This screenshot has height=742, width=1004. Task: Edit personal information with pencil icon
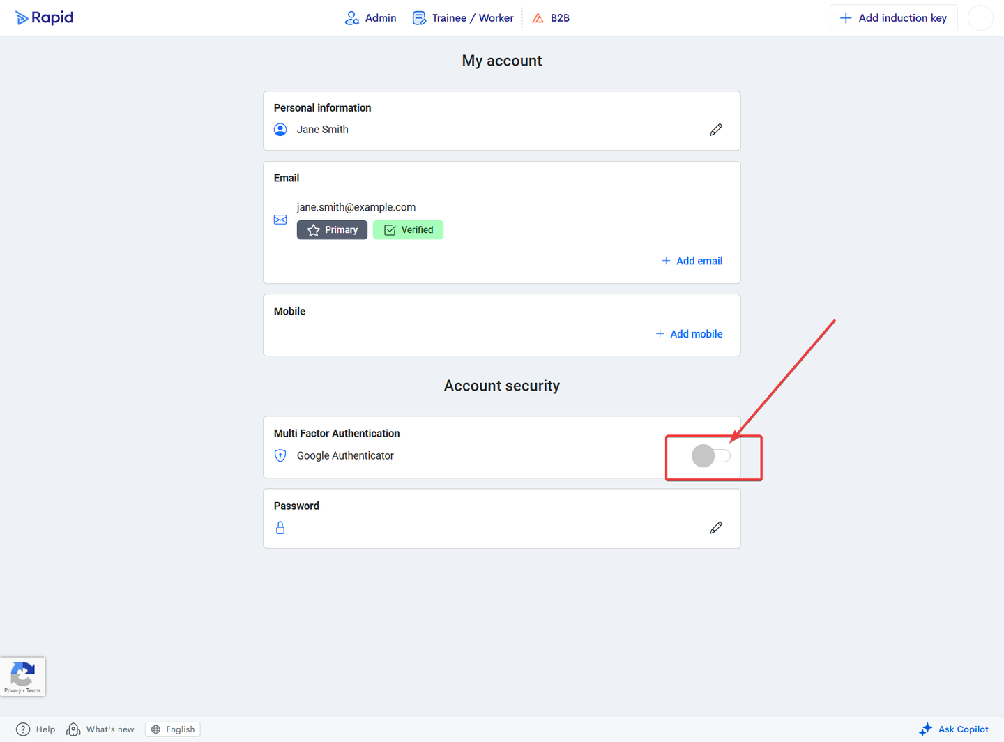tap(716, 130)
